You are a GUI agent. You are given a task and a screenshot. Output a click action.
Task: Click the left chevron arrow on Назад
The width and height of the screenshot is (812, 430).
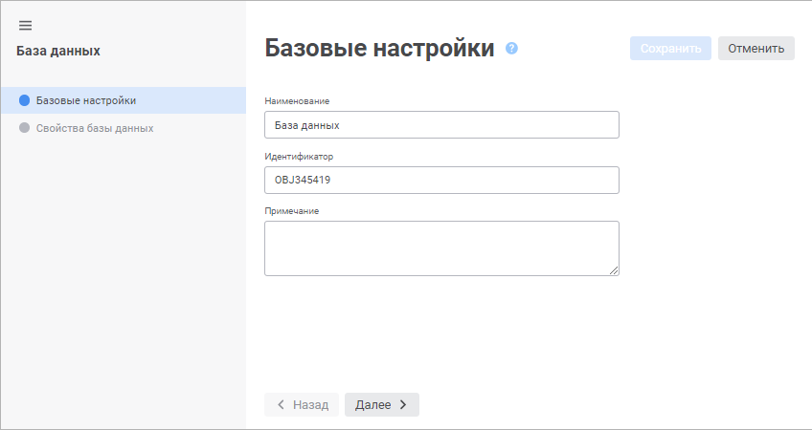click(x=281, y=405)
